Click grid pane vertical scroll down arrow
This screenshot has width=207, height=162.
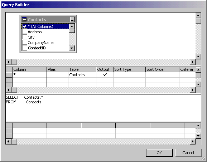tap(198, 84)
